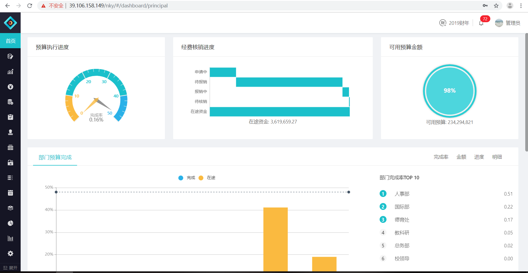Open the line chart trend sidebar icon
The width and height of the screenshot is (528, 273).
point(10,72)
